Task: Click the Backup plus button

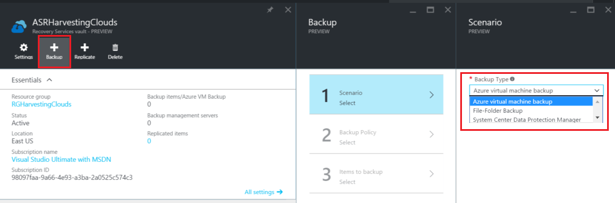Action: [54, 52]
